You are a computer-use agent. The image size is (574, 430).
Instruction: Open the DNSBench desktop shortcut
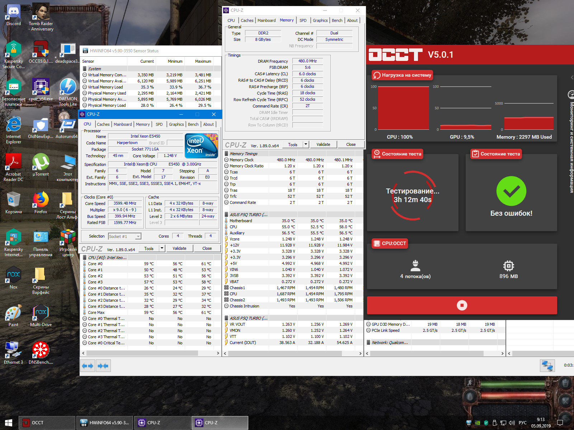pos(41,353)
